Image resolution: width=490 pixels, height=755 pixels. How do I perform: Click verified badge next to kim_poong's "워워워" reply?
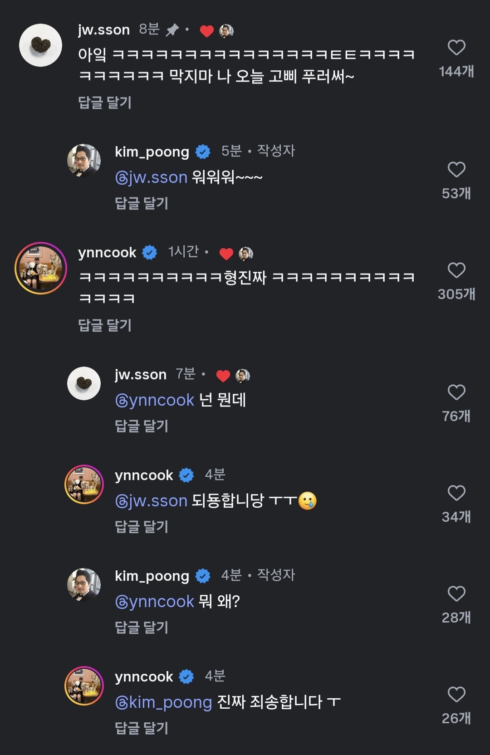coord(203,152)
